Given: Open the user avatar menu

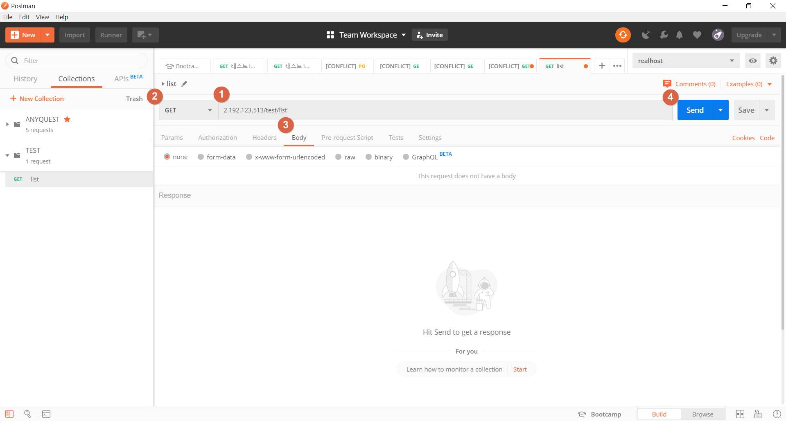Looking at the screenshot, I should click(x=718, y=35).
